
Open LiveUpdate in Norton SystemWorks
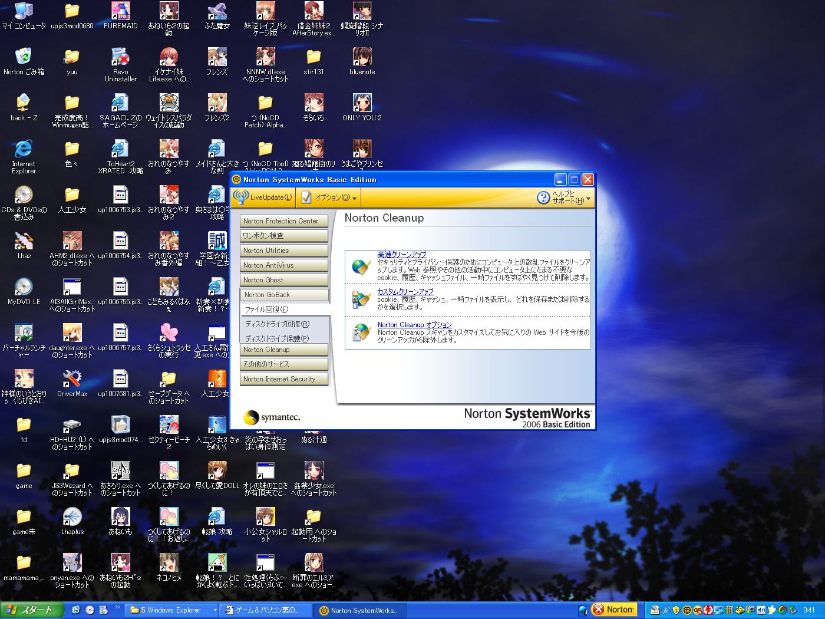pyautogui.click(x=263, y=197)
